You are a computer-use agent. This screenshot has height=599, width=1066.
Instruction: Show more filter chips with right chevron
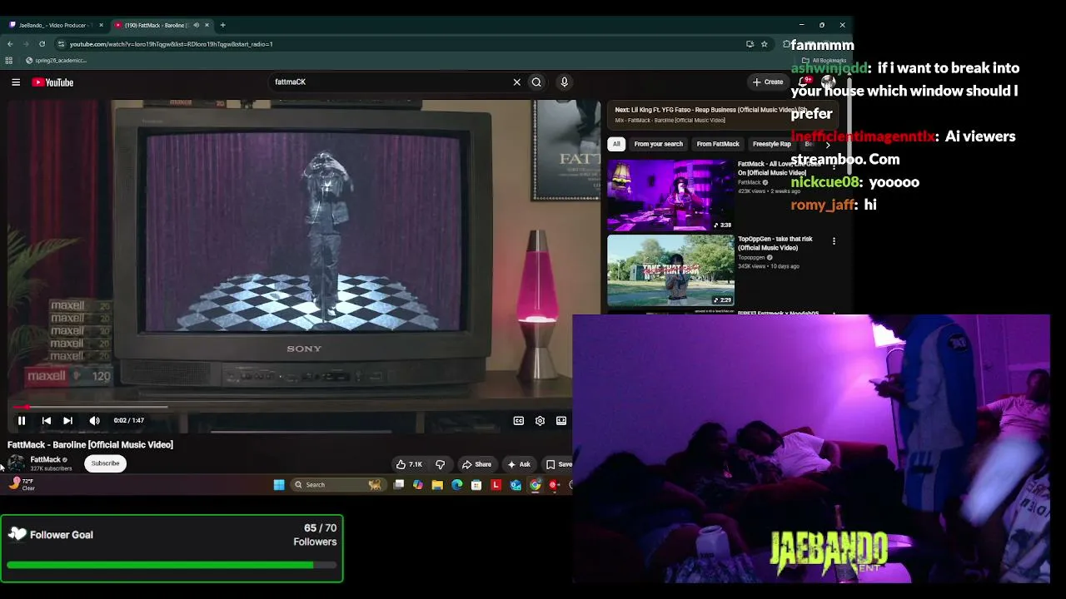point(828,145)
